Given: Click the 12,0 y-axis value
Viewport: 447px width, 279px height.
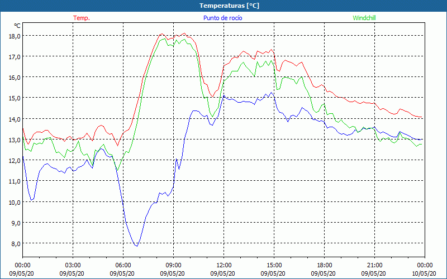Looking at the screenshot, I should point(15,161).
